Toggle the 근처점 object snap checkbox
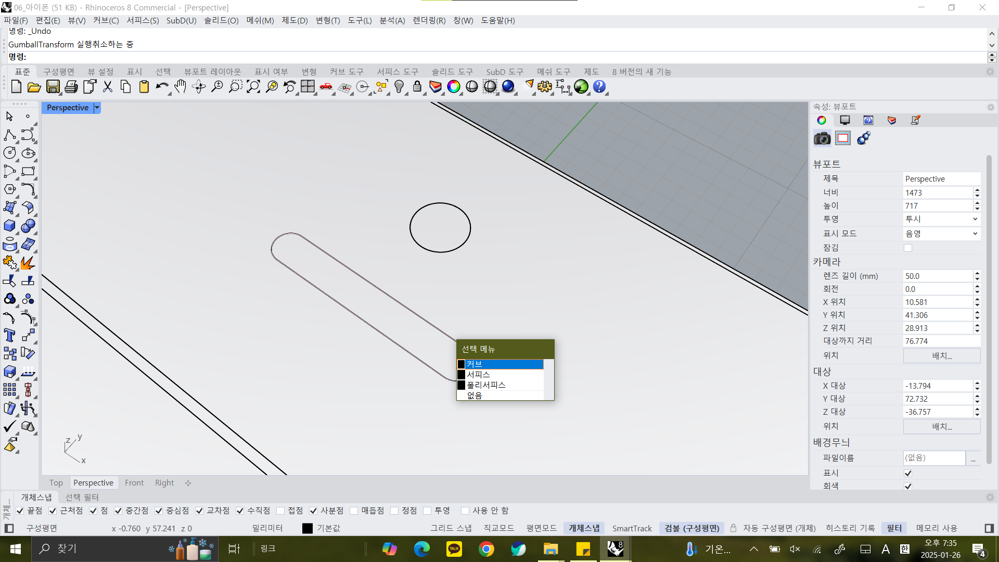The width and height of the screenshot is (999, 562). 53,511
